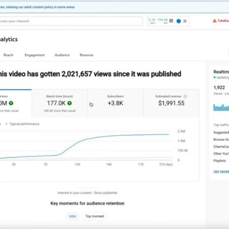
Task: Select the Watch time (hours) metric card
Action: [x=60, y=103]
